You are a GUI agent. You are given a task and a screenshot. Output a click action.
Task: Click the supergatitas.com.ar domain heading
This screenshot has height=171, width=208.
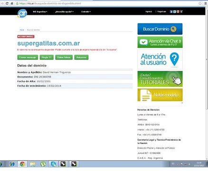pyautogui.click(x=48, y=43)
